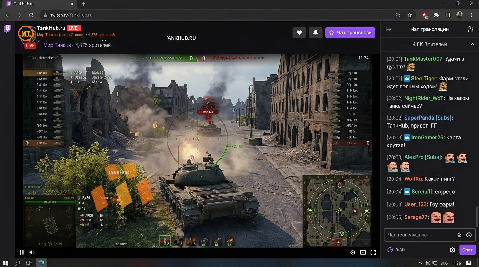The width and height of the screenshot is (479, 267).
Task: Open chat settings gear icon
Action: pyautogui.click(x=453, y=250)
